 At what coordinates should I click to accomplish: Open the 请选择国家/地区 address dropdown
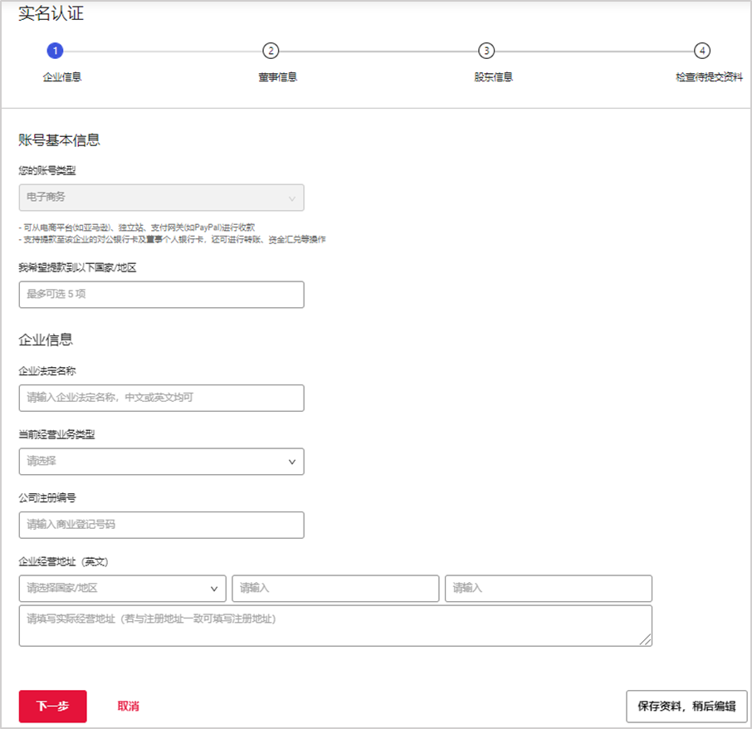click(122, 589)
